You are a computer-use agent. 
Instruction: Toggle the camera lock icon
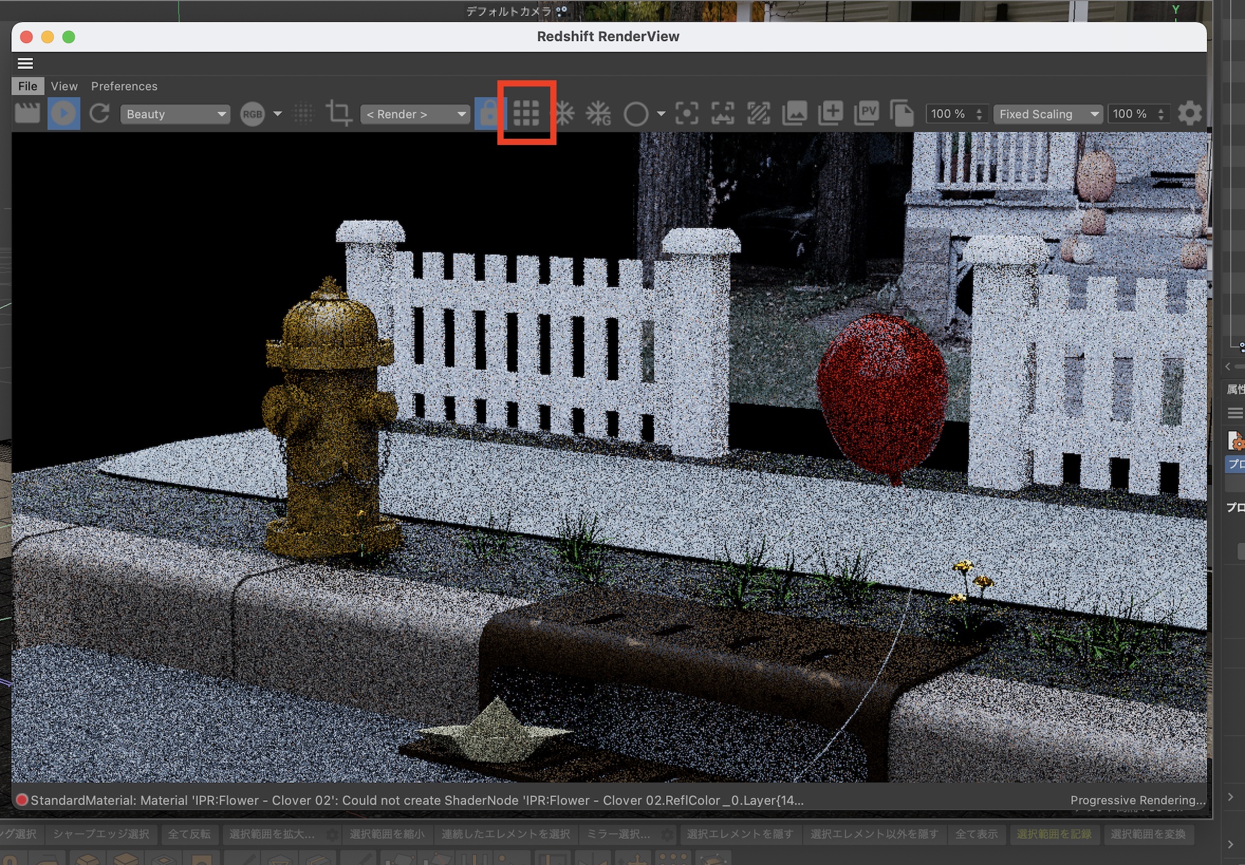tap(488, 114)
